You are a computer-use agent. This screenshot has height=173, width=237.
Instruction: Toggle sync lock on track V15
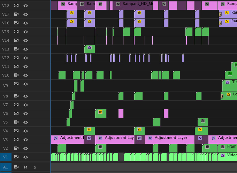(x=16, y=32)
